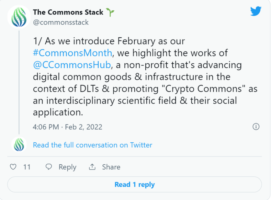Click the speech bubble reply icon
The image size is (271, 200).
pos(49,167)
